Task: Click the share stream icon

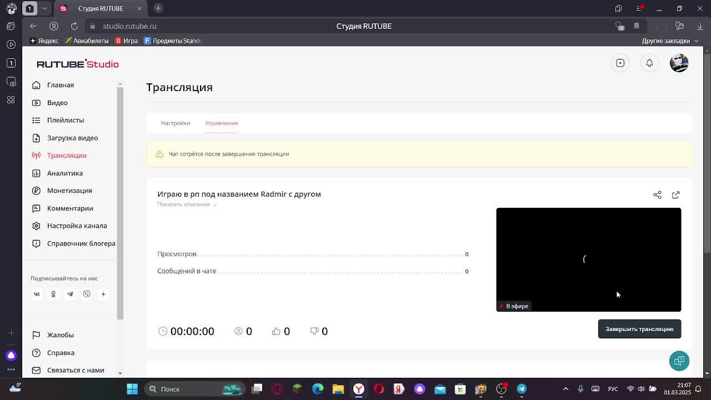Action: pos(657,195)
